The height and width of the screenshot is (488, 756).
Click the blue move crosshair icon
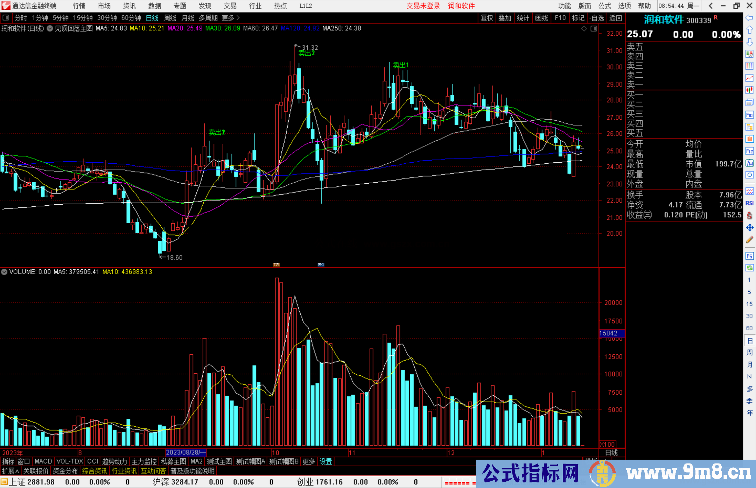pos(749,228)
